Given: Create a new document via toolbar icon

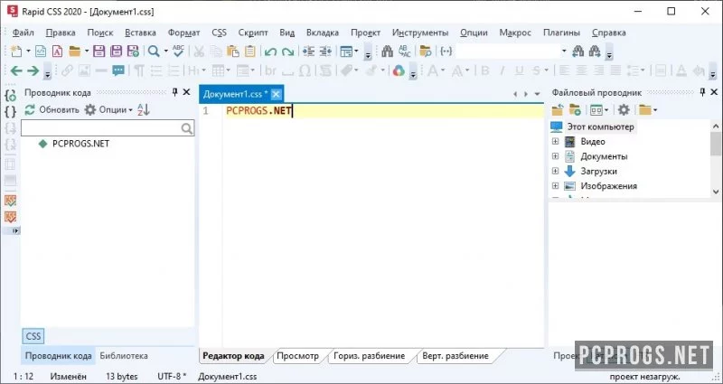Looking at the screenshot, I should point(16,52).
